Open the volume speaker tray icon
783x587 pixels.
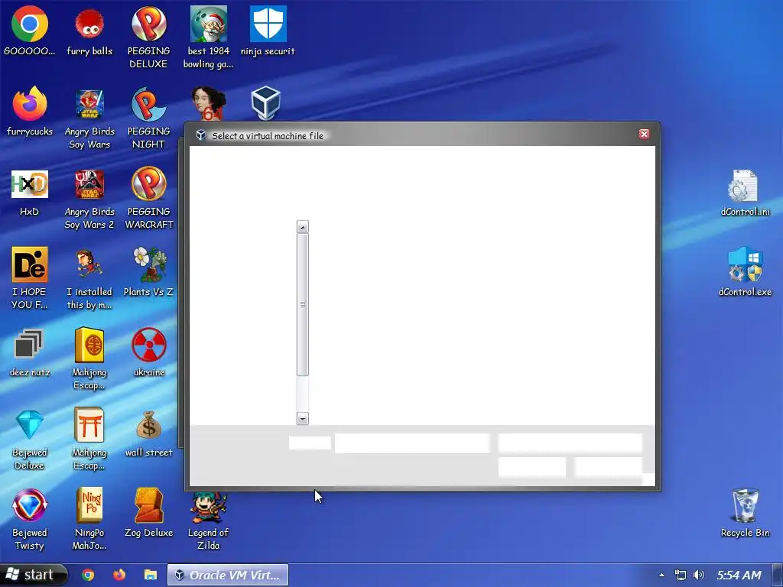(x=699, y=575)
